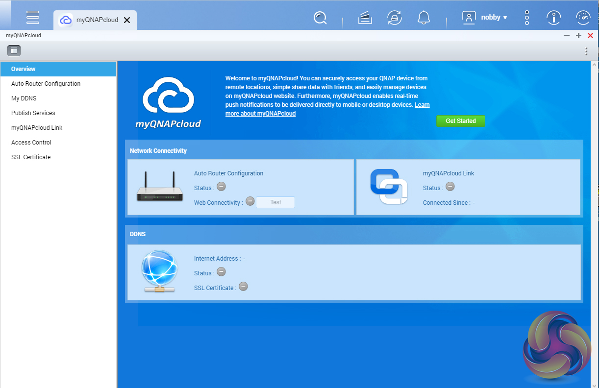Open Auto Router Configuration in sidebar
The width and height of the screenshot is (599, 388).
[x=58, y=84]
